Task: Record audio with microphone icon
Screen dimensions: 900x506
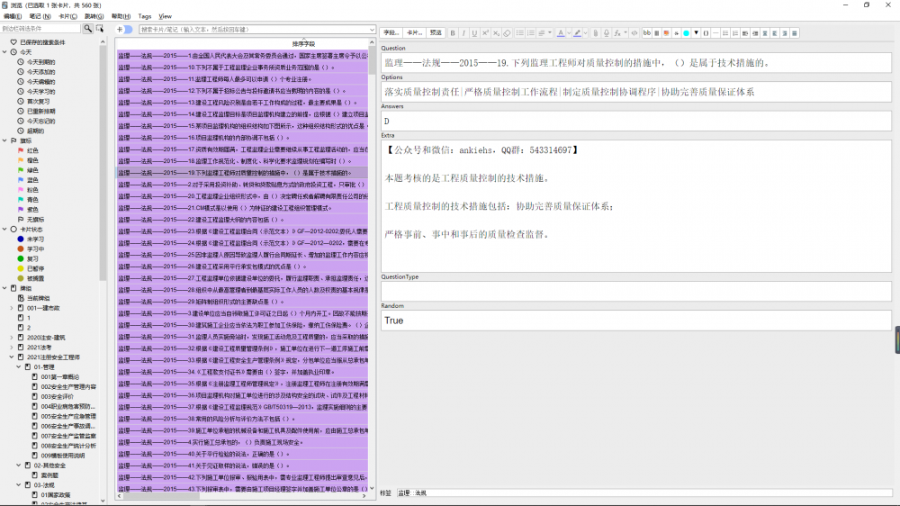Action: pos(606,33)
